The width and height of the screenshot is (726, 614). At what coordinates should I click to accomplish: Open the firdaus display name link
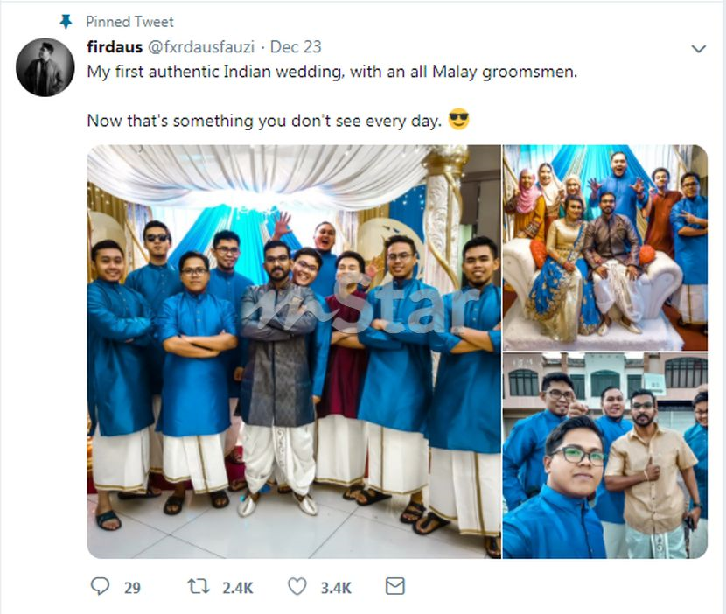tap(113, 47)
